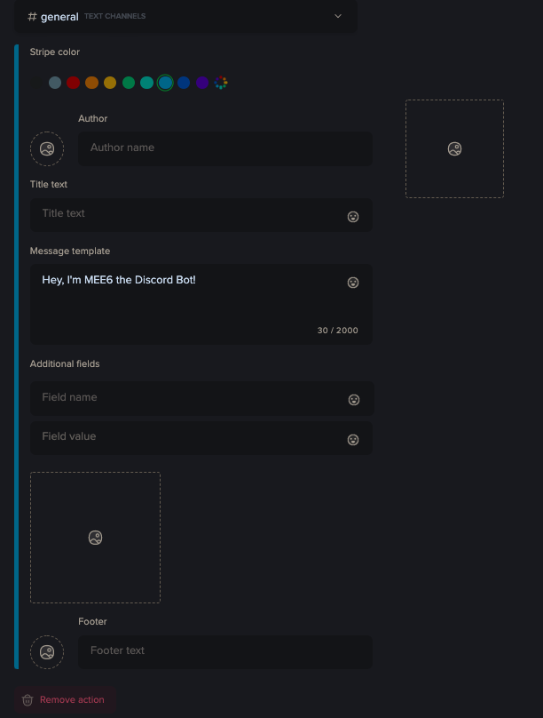The width and height of the screenshot is (543, 718).
Task: Upload a Footer icon image
Action: tap(46, 651)
